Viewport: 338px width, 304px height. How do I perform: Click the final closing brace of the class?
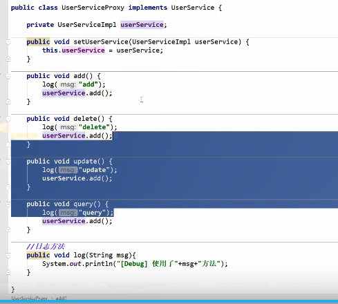13,289
